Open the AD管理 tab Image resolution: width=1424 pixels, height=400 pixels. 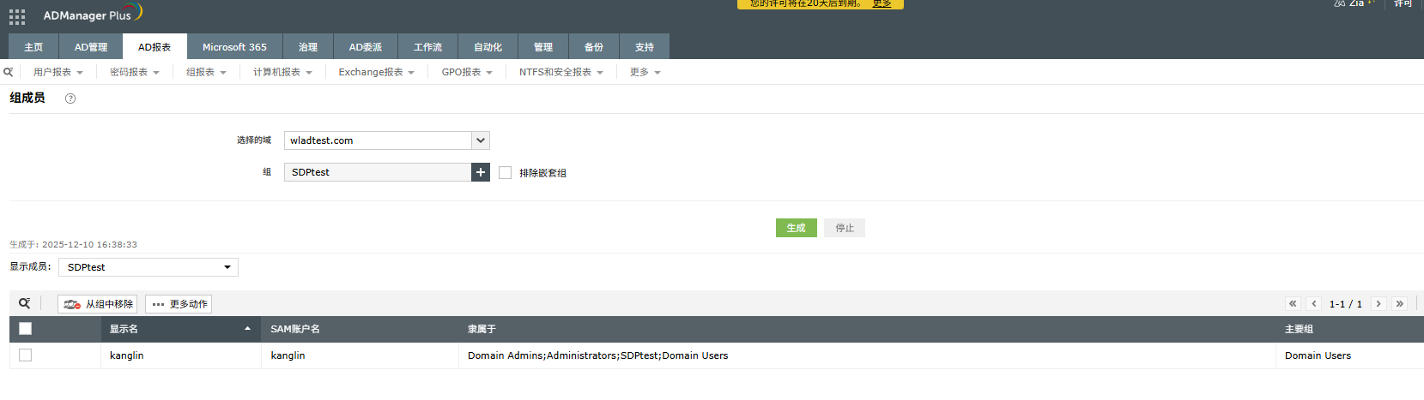[91, 47]
